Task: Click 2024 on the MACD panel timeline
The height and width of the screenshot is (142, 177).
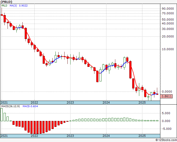Action: (x=106, y=136)
